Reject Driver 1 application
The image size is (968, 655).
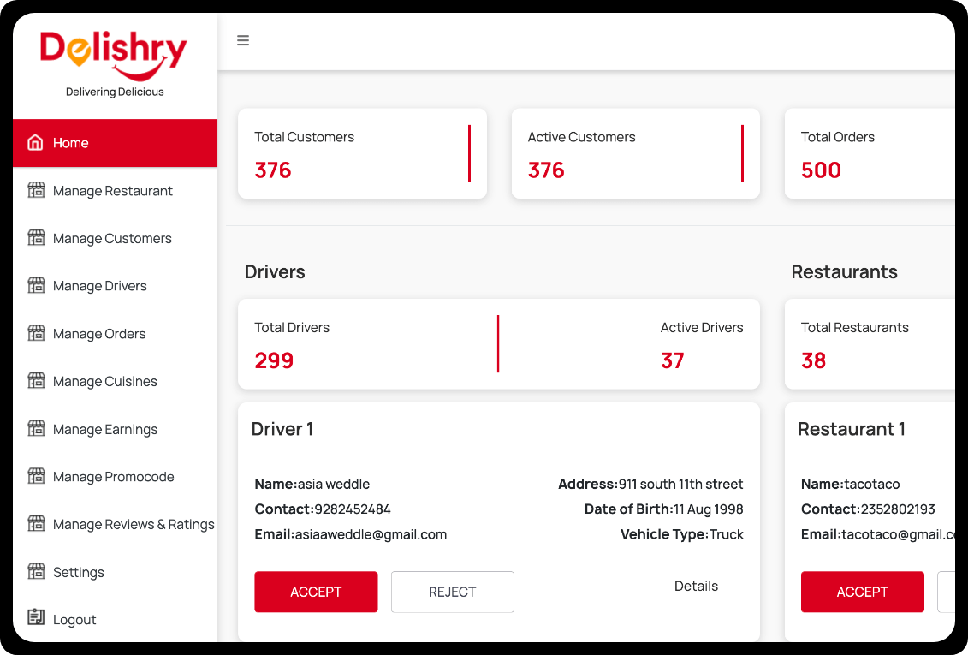tap(452, 592)
